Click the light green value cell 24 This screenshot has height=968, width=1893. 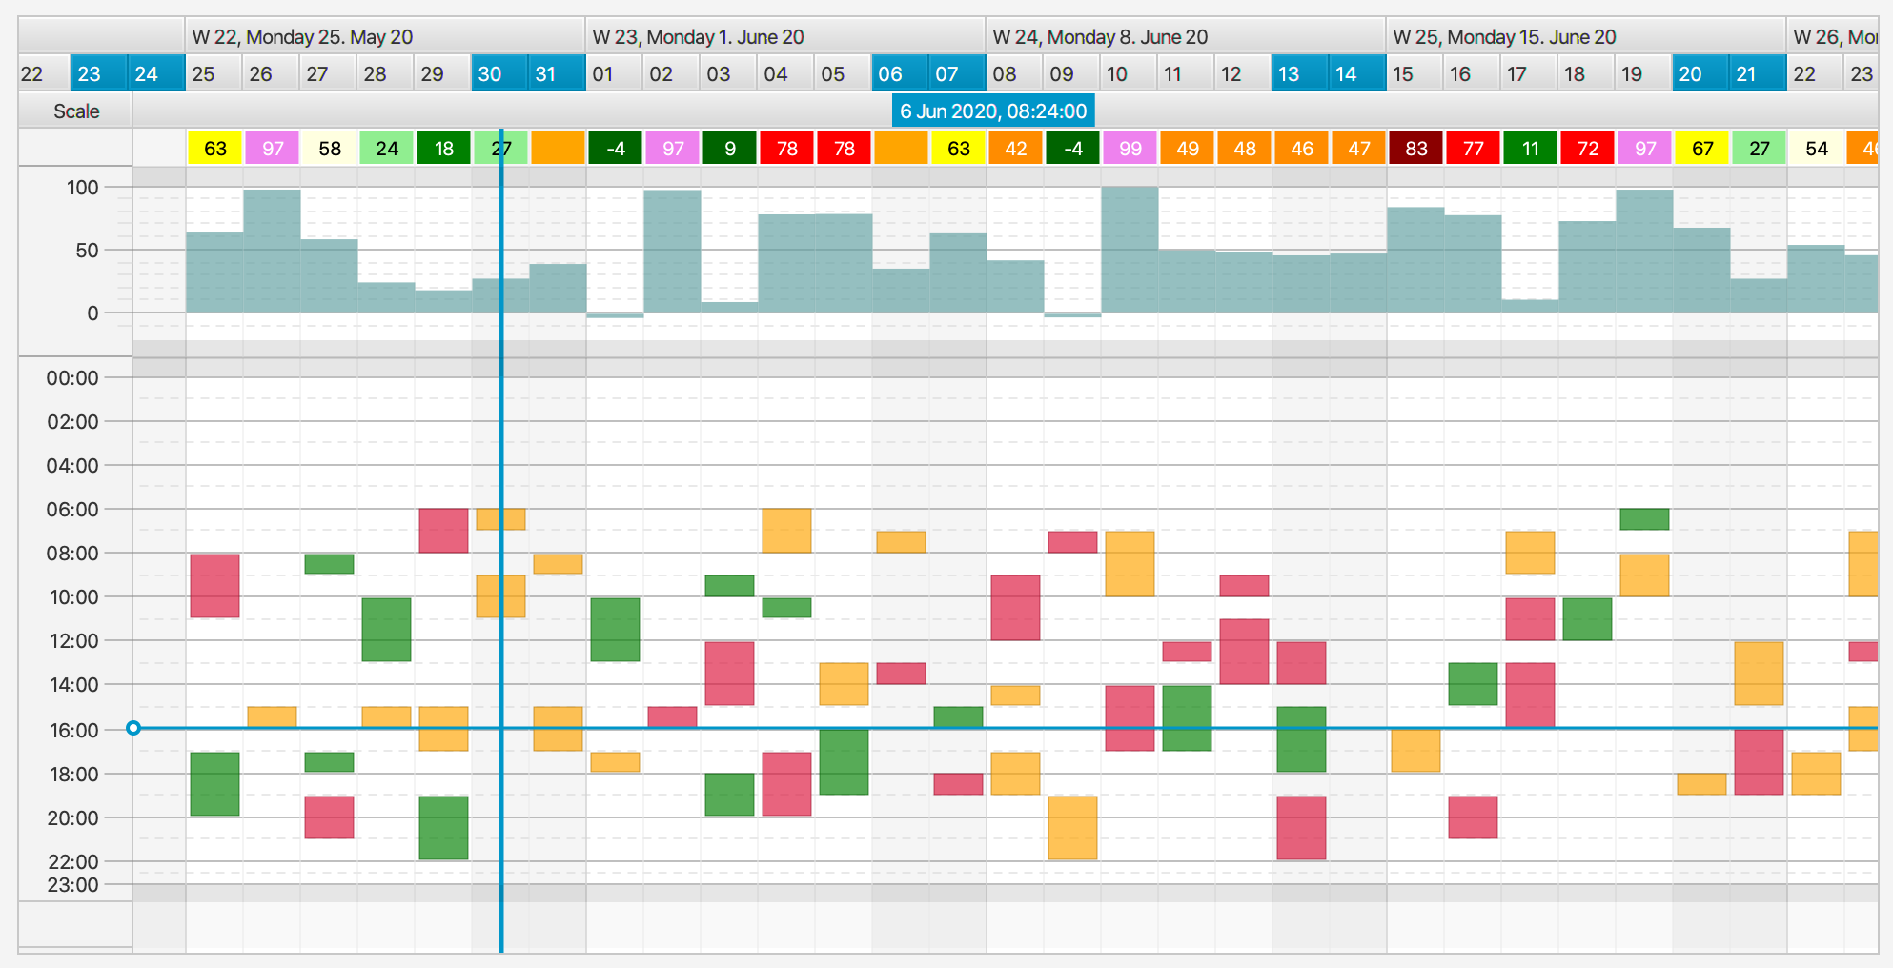(x=387, y=149)
